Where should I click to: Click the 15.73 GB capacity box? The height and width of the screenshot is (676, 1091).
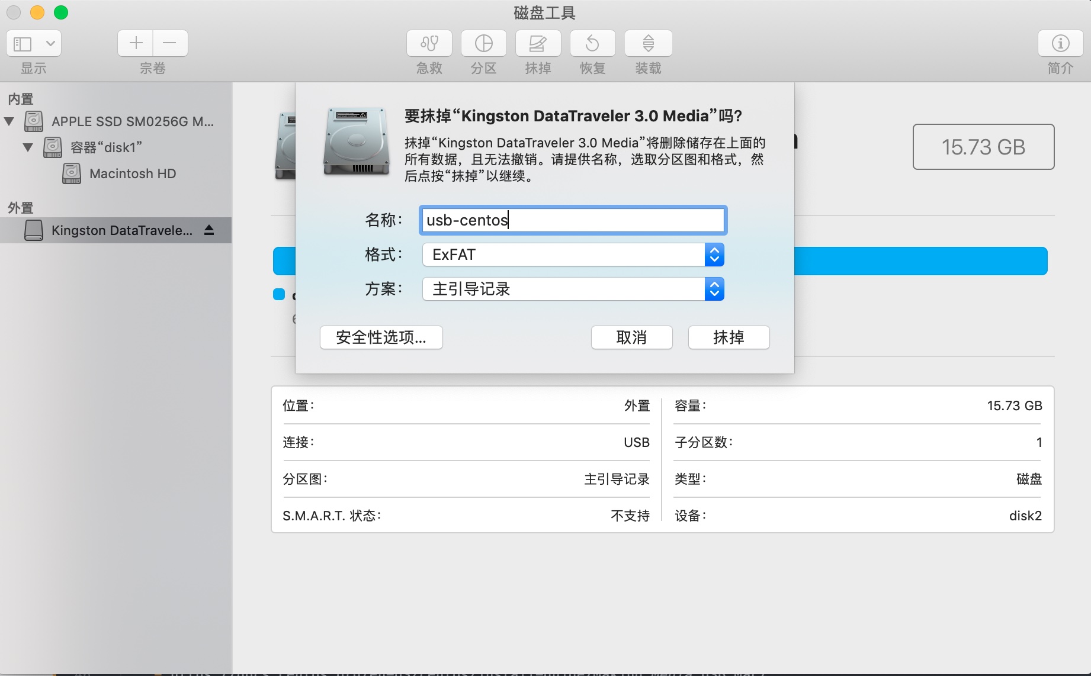pos(983,147)
